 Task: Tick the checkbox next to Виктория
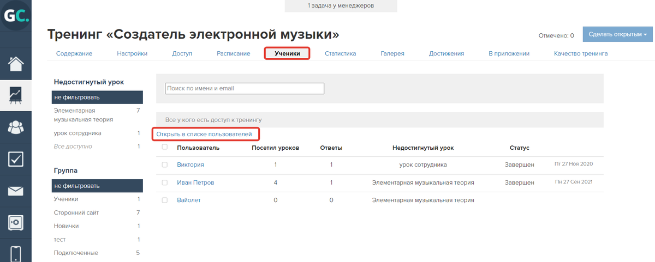(165, 164)
